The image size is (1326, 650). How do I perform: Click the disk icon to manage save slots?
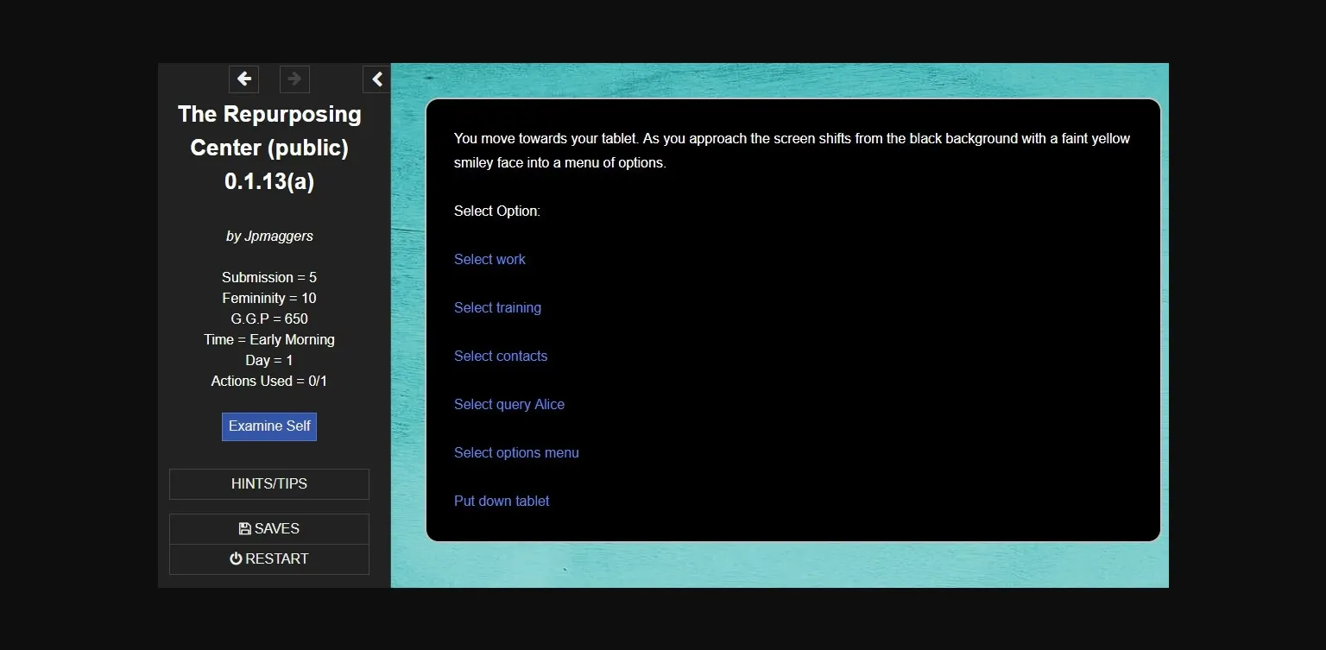[x=246, y=528]
